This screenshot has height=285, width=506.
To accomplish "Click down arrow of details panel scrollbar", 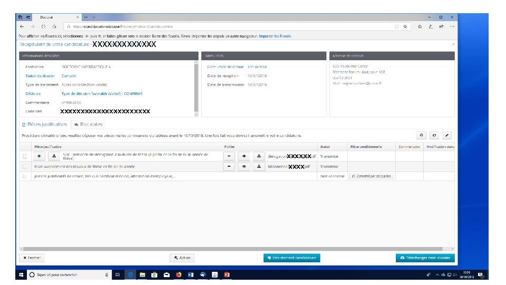I will coord(196,115).
